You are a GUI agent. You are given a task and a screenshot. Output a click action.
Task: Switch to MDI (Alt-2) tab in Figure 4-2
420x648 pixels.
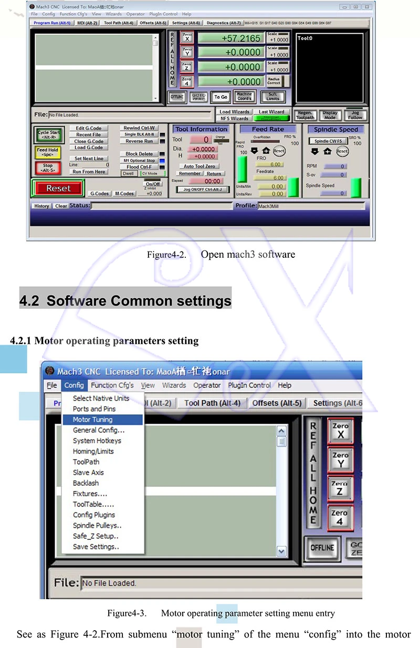[x=87, y=23]
